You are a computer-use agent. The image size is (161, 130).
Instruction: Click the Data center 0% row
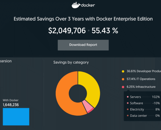(x=143, y=116)
